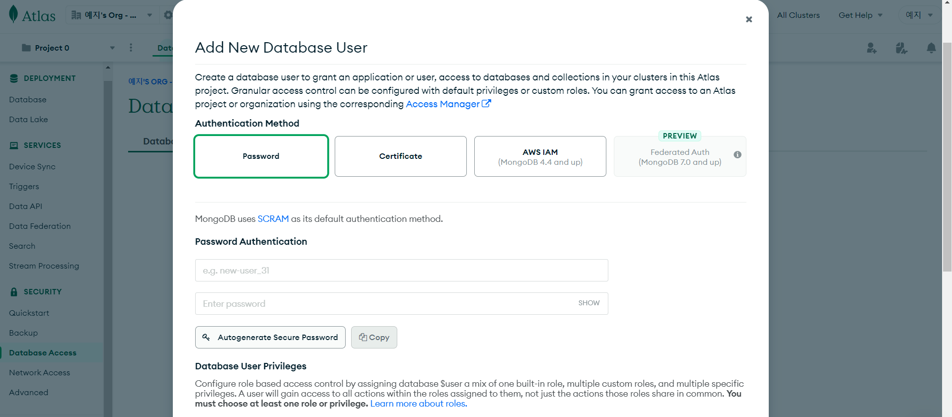
Task: Select the Password authentication method
Action: (x=261, y=156)
